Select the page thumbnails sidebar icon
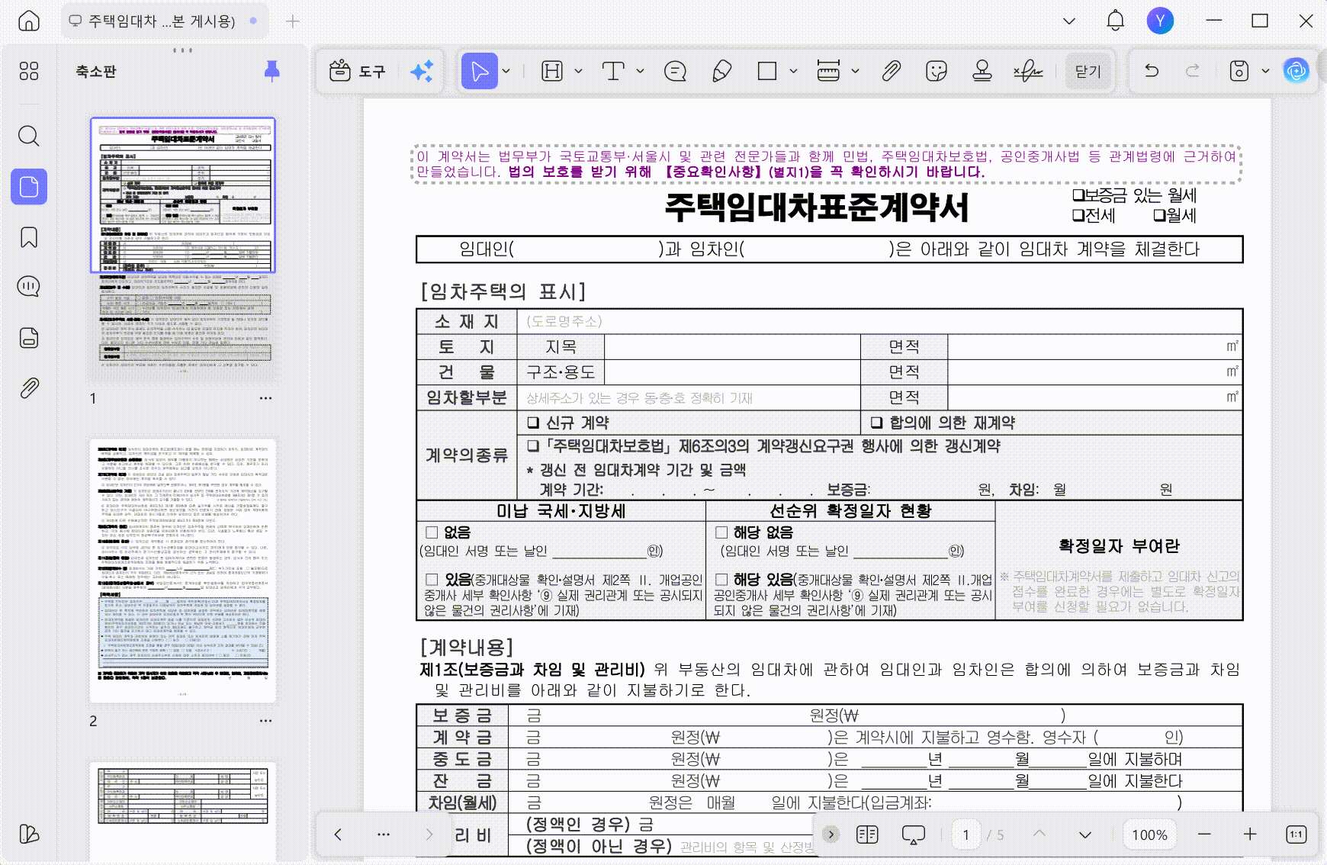Screen dimensions: 1327x865 [x=29, y=187]
